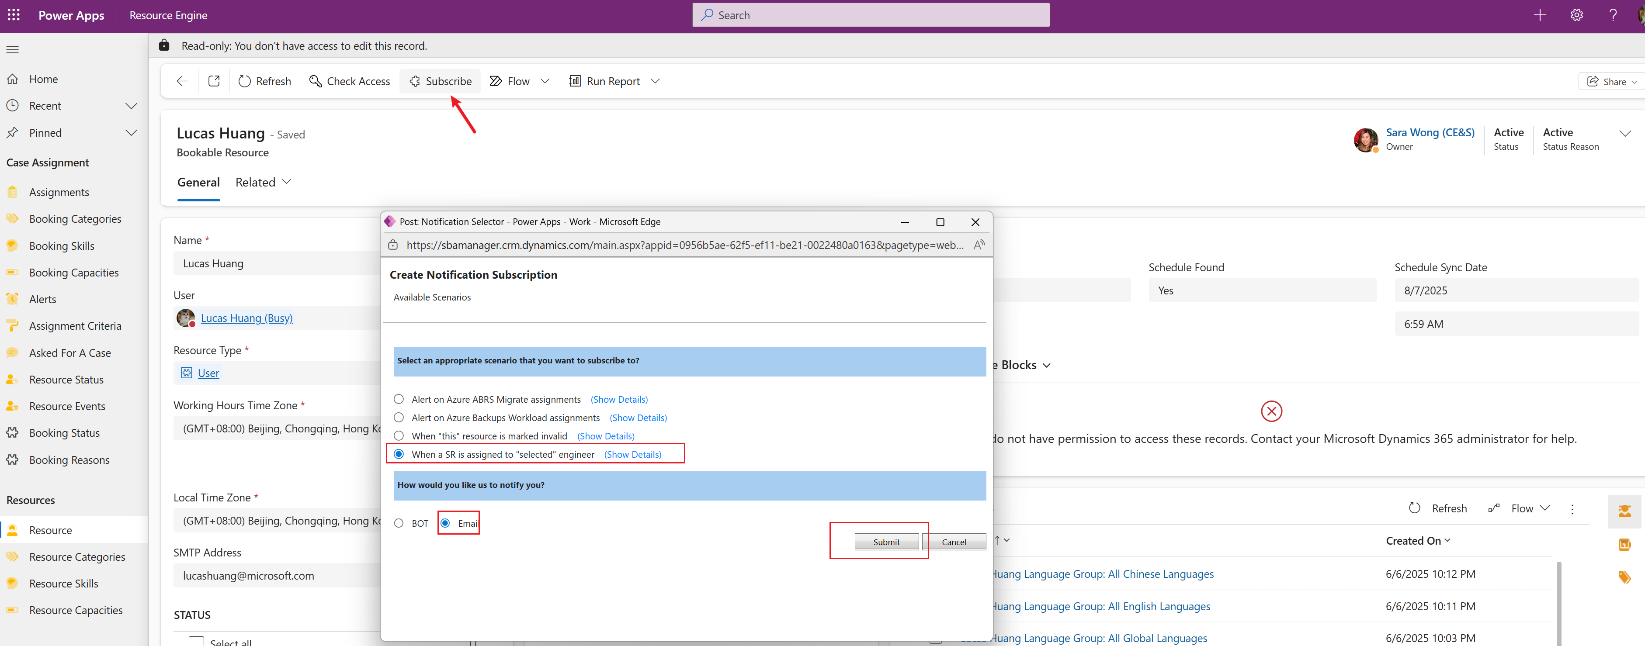Click the Booking Skills sidebar icon

[x=12, y=246]
